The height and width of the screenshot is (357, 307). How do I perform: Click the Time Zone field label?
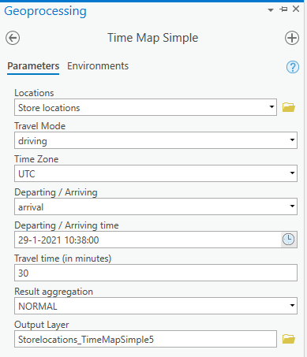click(x=36, y=159)
